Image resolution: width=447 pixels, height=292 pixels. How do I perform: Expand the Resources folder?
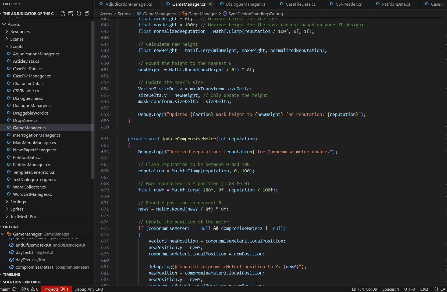7,31
